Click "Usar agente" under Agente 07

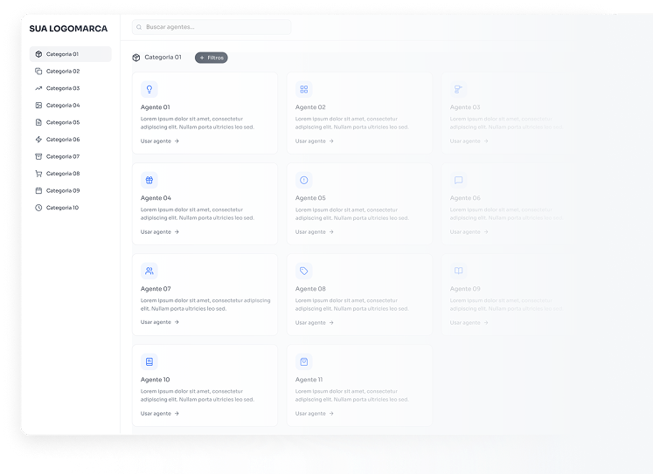159,322
